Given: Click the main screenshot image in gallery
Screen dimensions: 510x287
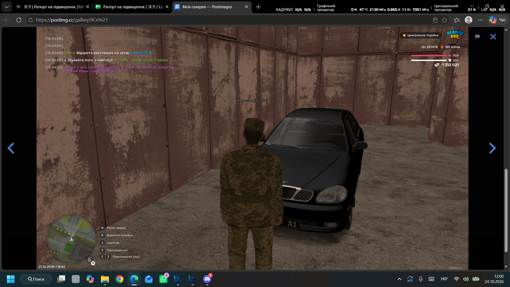Looking at the screenshot, I should point(253,148).
